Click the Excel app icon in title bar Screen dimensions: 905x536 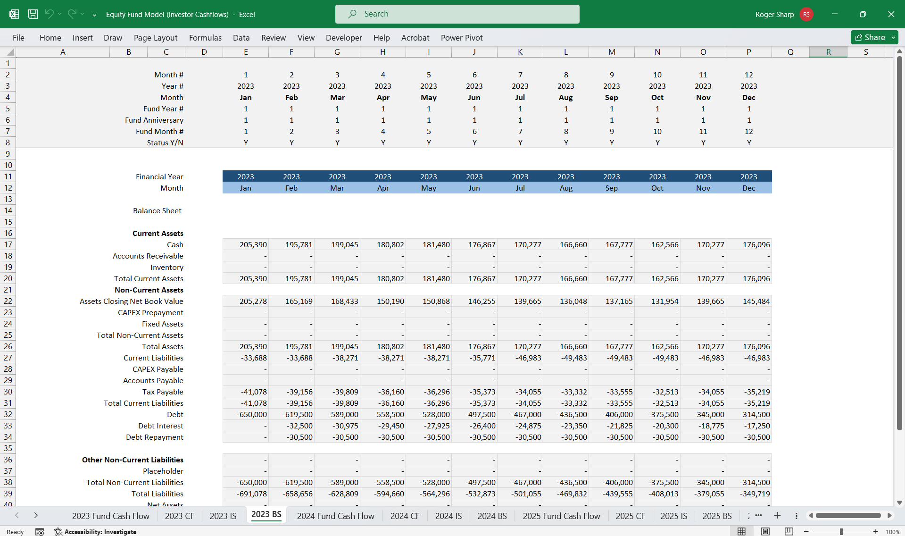point(14,14)
